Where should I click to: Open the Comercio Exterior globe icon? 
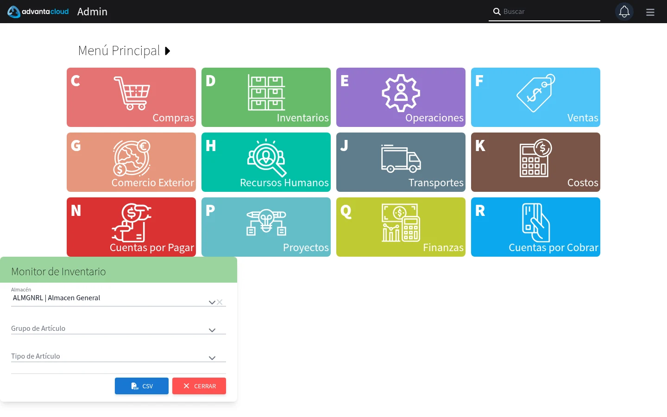click(132, 158)
